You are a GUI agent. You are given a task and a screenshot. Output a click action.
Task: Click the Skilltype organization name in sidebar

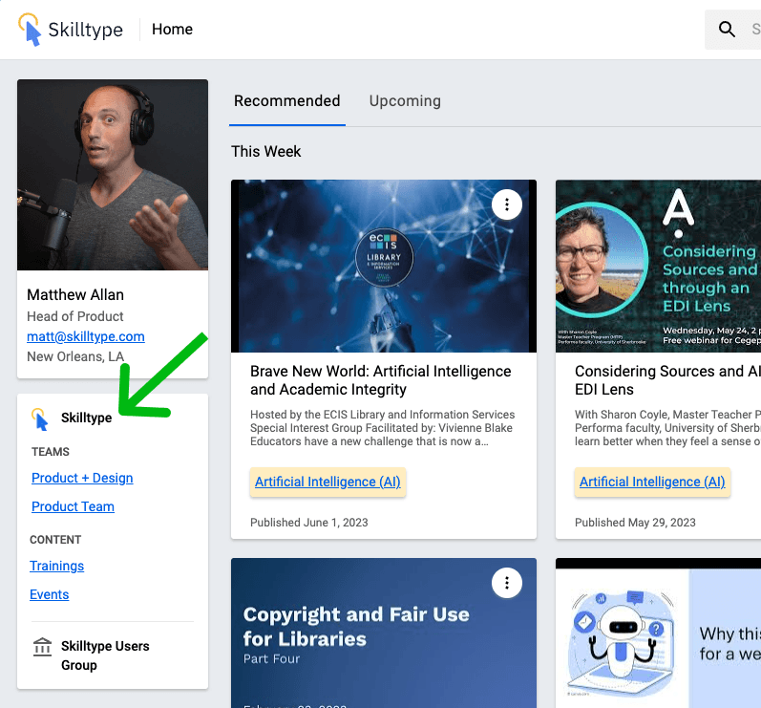pyautogui.click(x=86, y=418)
